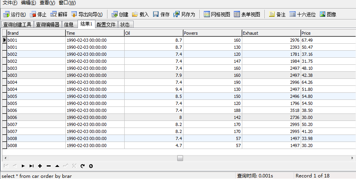Click the Price column header
Screen dimensions: 356x179
coord(328,33)
